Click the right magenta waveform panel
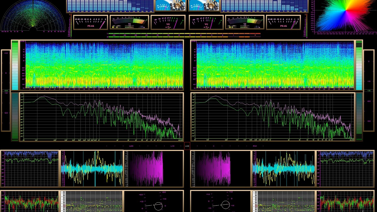Screen dimensions: 377x212 click(220, 169)
